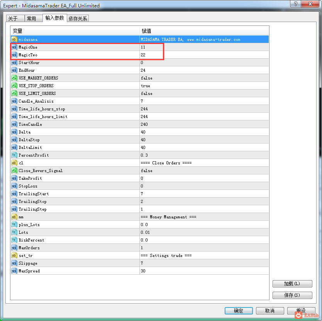Image resolution: width=322 pixels, height=321 pixels.
Task: Switch to the 常用 tab
Action: (34, 19)
